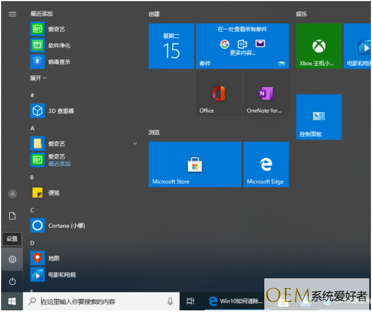This screenshot has height=312, width=372.
Task: Open Settings gear in left sidebar
Action: [x=12, y=260]
